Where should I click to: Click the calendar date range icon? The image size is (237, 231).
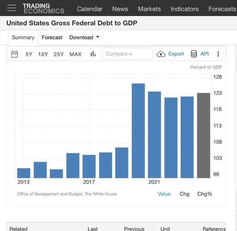[x=14, y=54]
